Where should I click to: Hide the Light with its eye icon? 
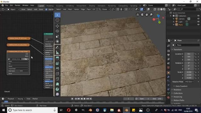pos(198,22)
